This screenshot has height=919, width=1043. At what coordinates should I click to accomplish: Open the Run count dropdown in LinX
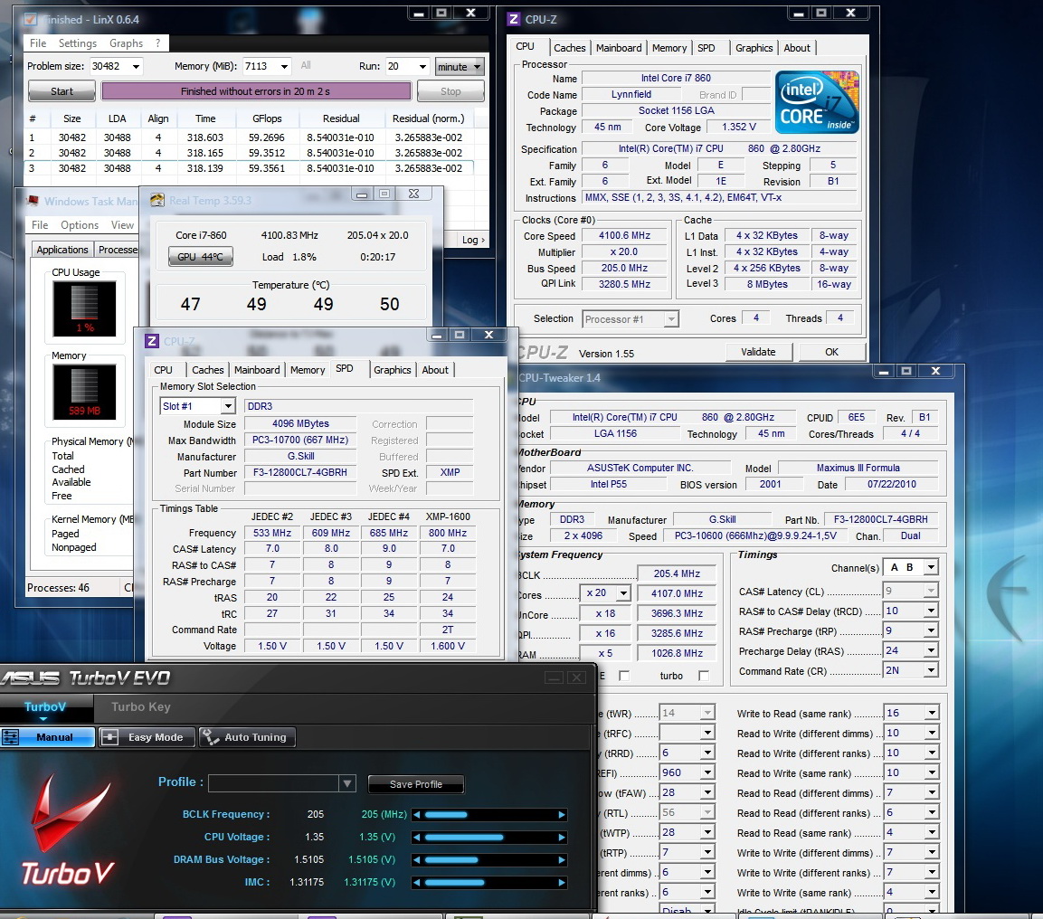[x=422, y=67]
